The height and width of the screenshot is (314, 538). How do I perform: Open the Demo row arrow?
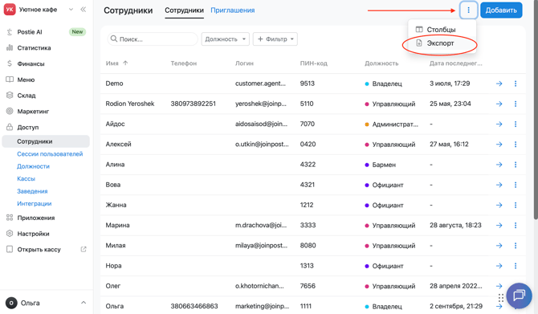(499, 84)
